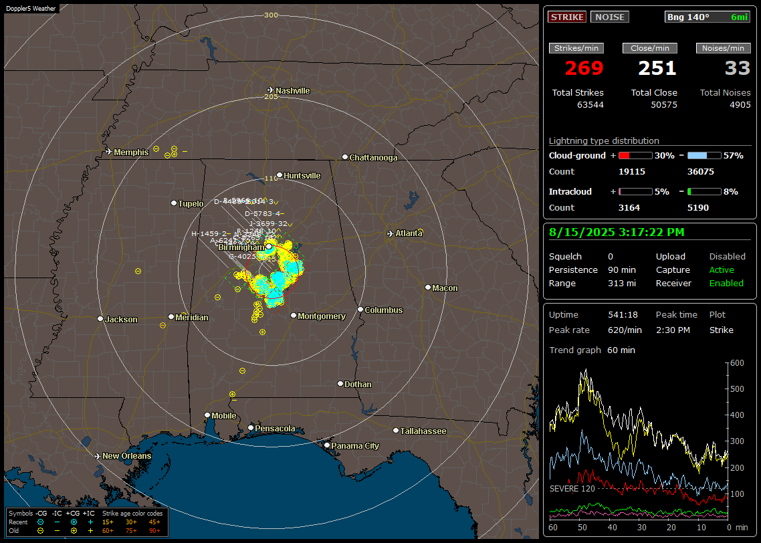Pick the Birmingham city marker dot
The width and height of the screenshot is (761, 543).
pos(269,247)
